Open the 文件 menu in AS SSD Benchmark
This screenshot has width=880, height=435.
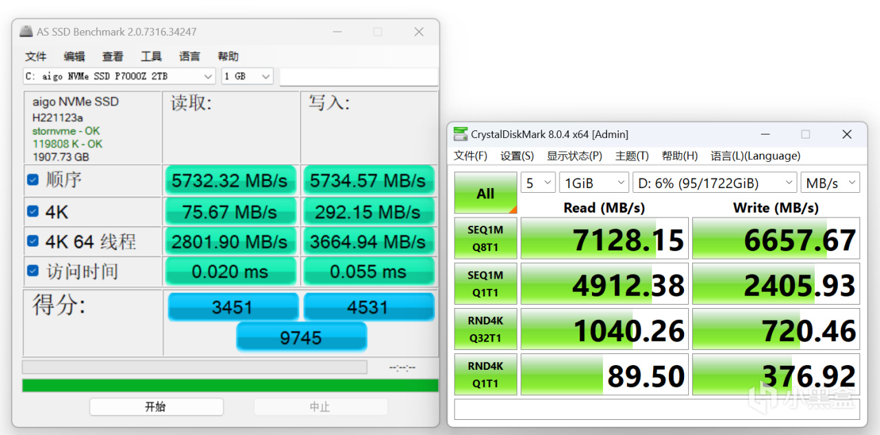[x=36, y=56]
